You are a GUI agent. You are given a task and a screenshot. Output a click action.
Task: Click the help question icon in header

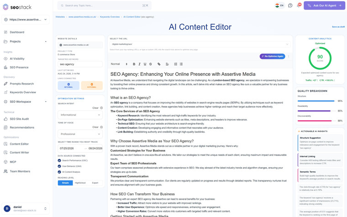(290, 5)
